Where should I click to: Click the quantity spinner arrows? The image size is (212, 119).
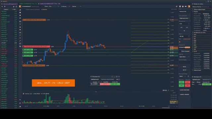click(189, 24)
